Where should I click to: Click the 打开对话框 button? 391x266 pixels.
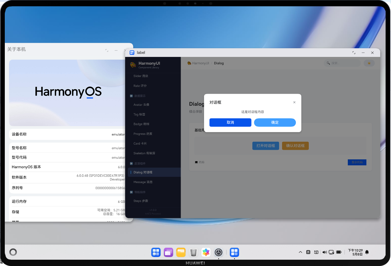coord(266,146)
